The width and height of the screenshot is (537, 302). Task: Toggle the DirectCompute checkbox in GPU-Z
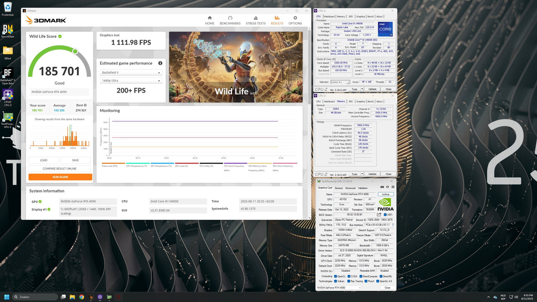360,276
